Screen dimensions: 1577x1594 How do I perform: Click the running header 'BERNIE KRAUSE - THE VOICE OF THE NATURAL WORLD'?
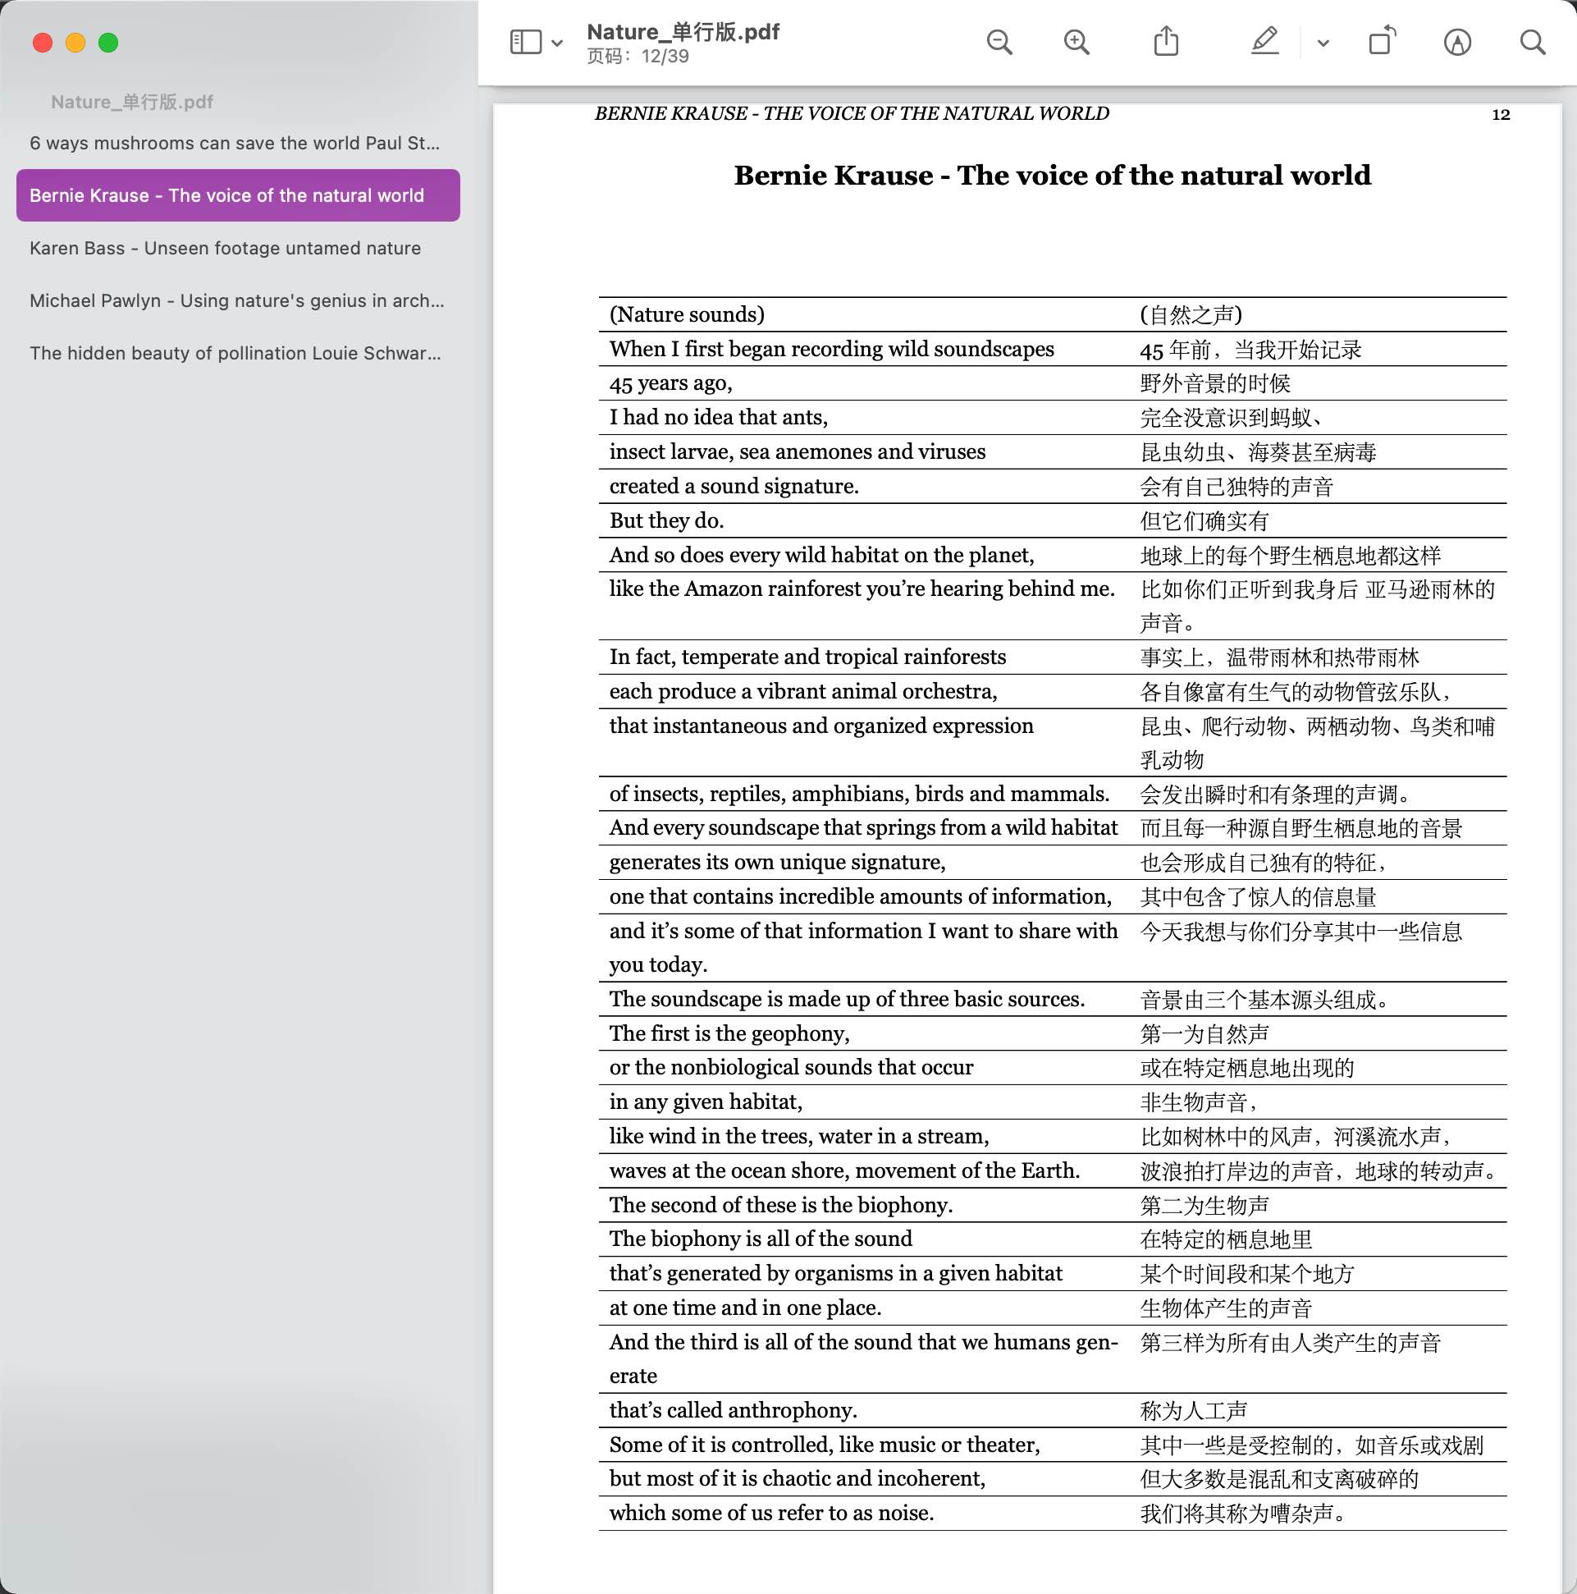[851, 113]
